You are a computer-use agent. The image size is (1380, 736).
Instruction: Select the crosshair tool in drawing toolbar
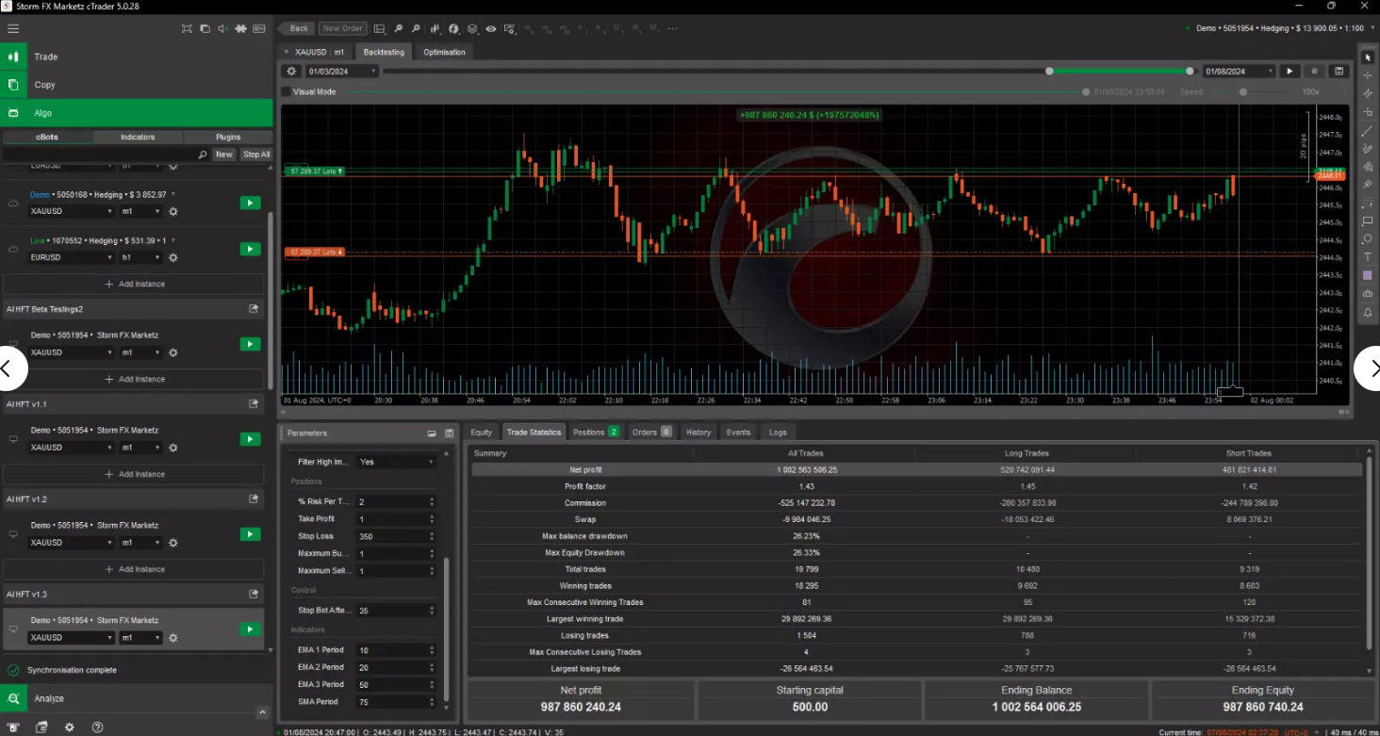coord(1368,75)
